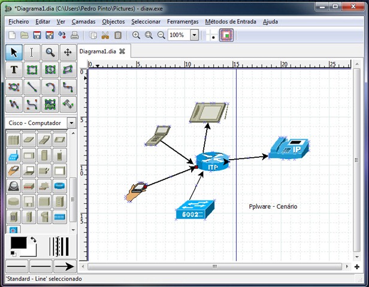
Task: Select the Zigzag line tool
Action: coord(68,87)
